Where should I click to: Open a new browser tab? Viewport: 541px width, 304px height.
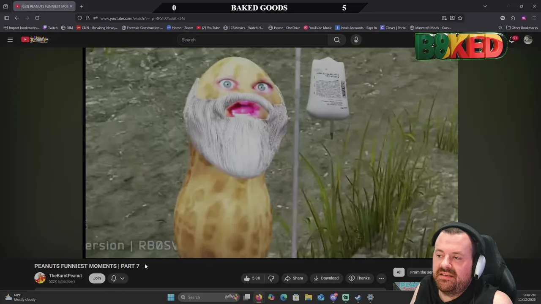(x=82, y=6)
